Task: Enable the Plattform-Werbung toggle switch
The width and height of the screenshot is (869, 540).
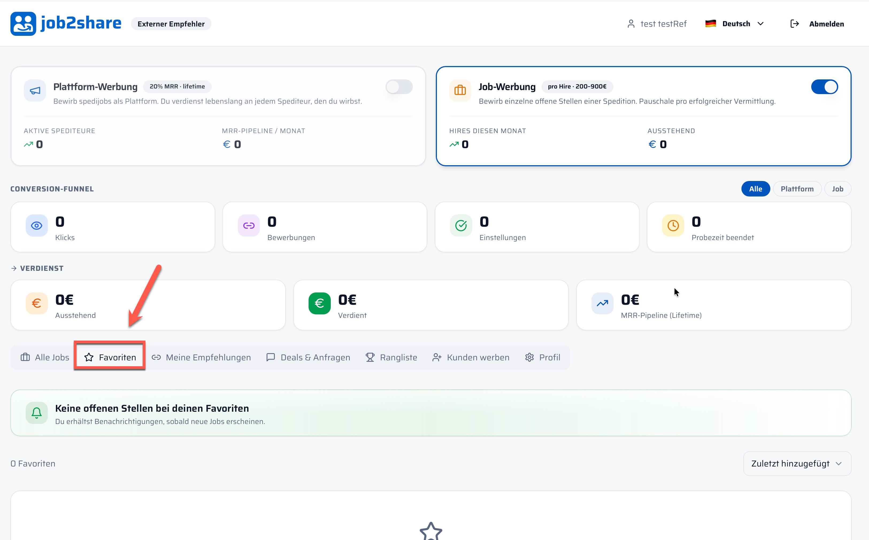Action: [x=399, y=87]
